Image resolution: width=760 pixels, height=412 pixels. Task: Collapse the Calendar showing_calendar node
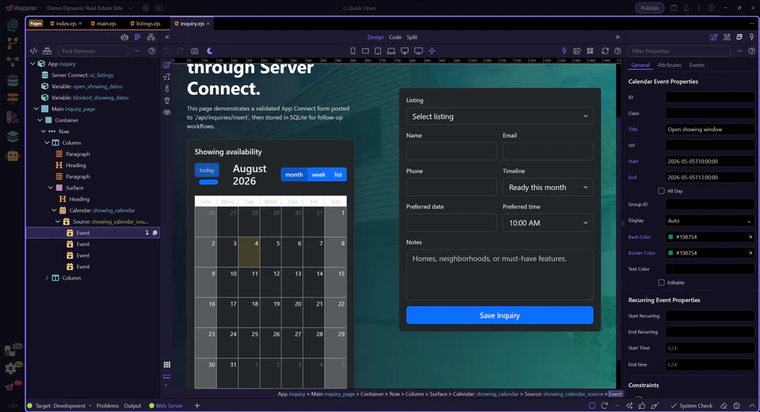coord(55,210)
